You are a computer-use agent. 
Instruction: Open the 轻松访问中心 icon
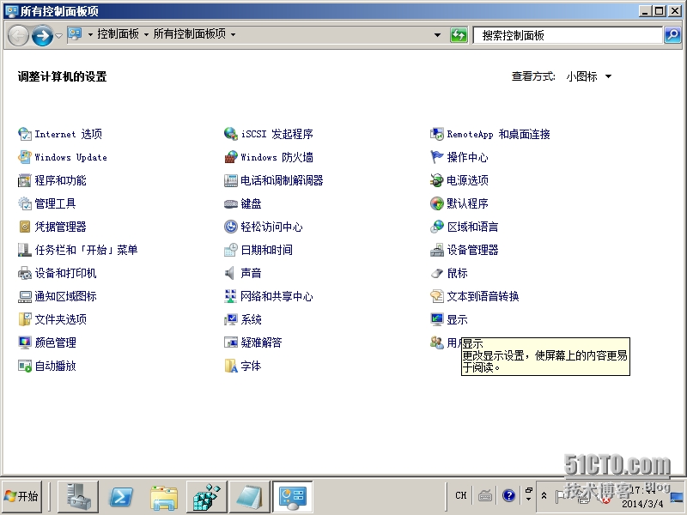231,227
